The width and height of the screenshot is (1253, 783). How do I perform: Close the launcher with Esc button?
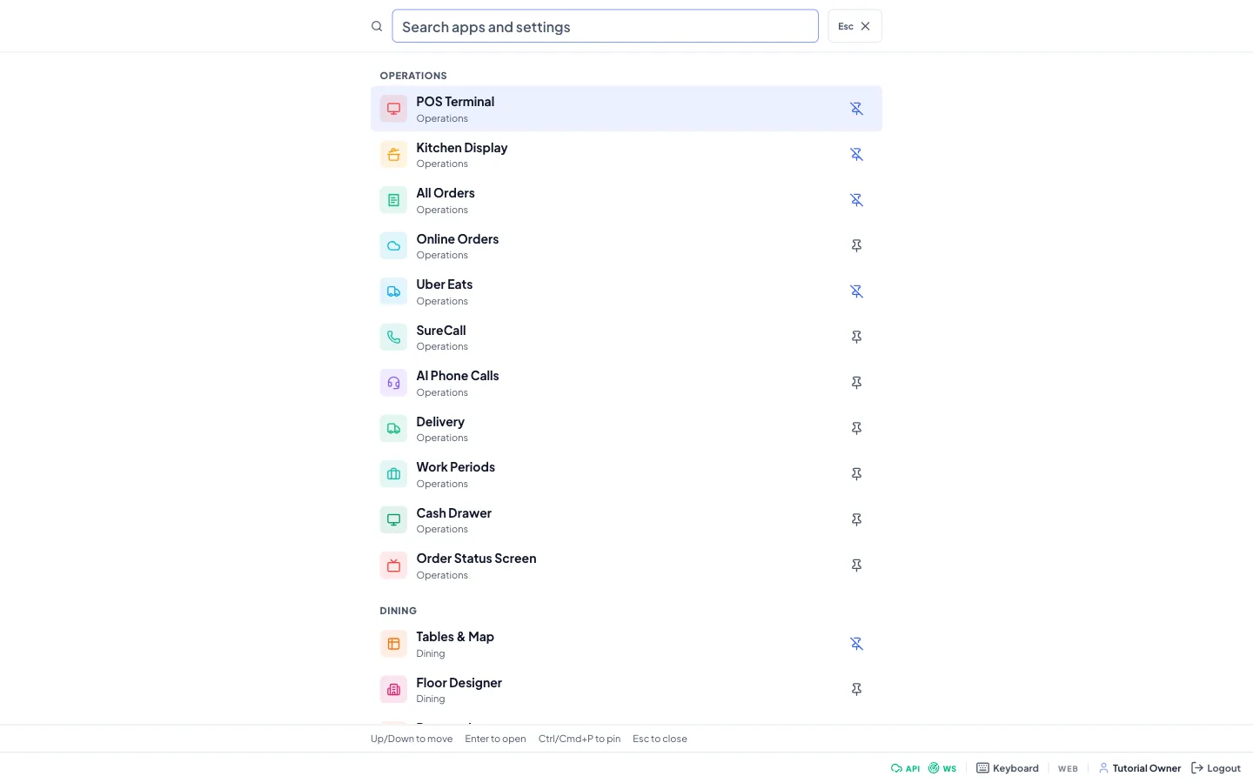(854, 26)
